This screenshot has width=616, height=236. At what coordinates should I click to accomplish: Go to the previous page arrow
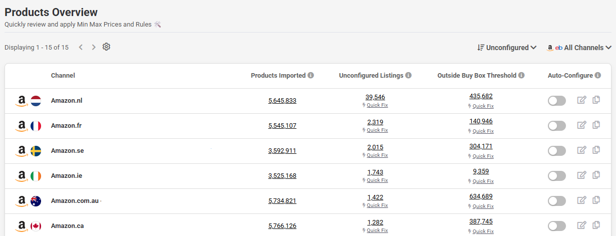pyautogui.click(x=81, y=47)
